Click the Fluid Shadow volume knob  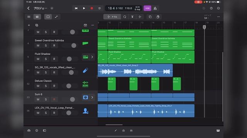tap(69, 59)
